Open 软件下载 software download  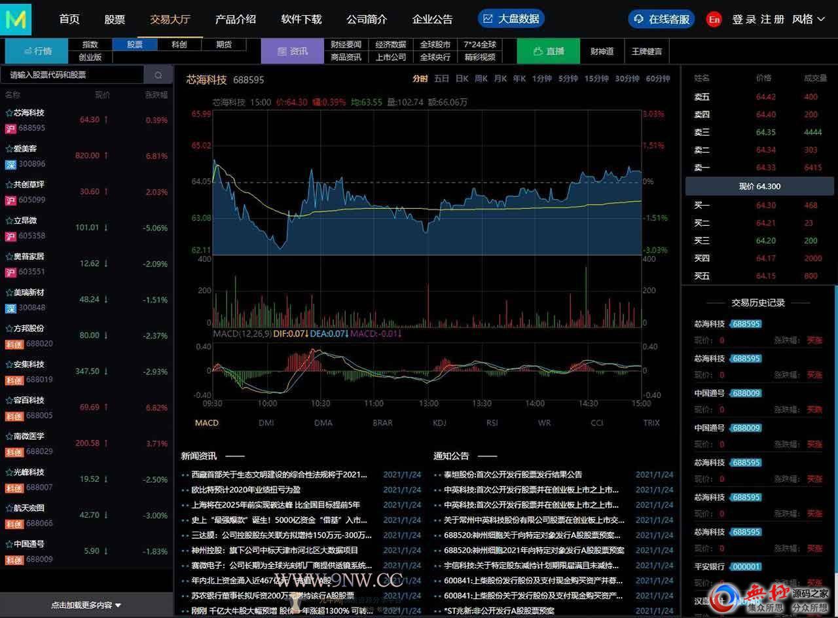(301, 19)
